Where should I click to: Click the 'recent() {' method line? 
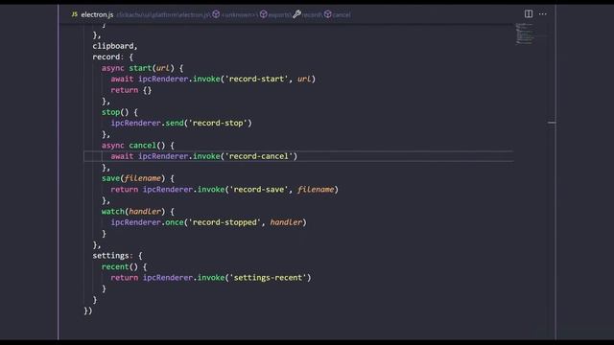[124, 266]
